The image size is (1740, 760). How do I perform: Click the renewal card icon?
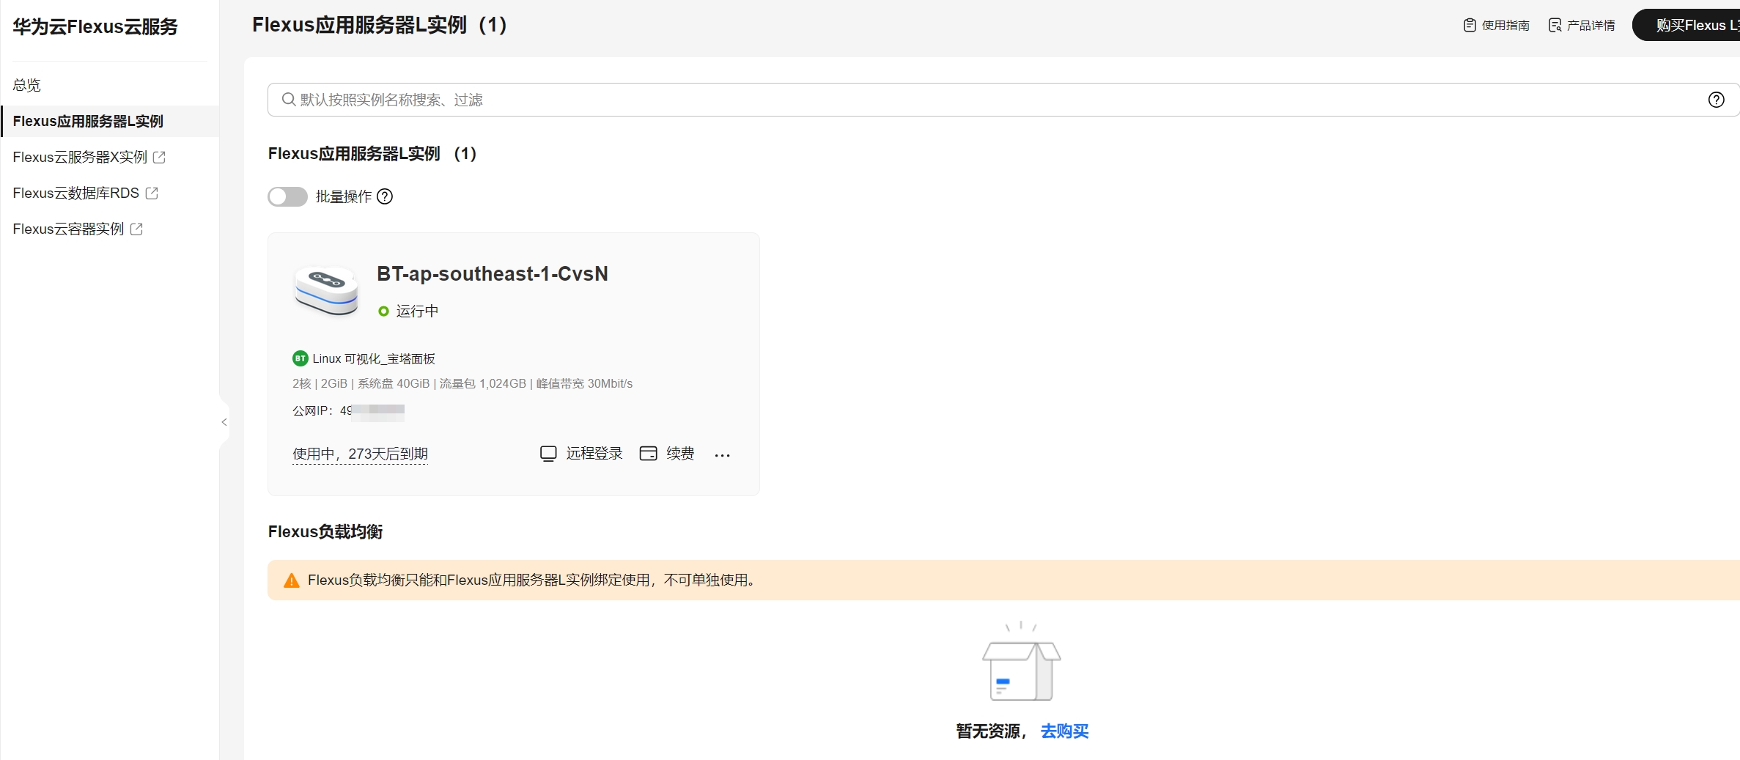tap(649, 454)
